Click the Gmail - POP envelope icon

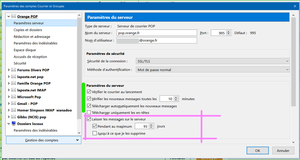(x=14, y=103)
